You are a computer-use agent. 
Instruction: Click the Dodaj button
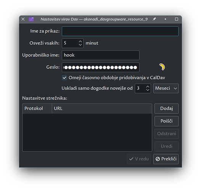click(166, 109)
